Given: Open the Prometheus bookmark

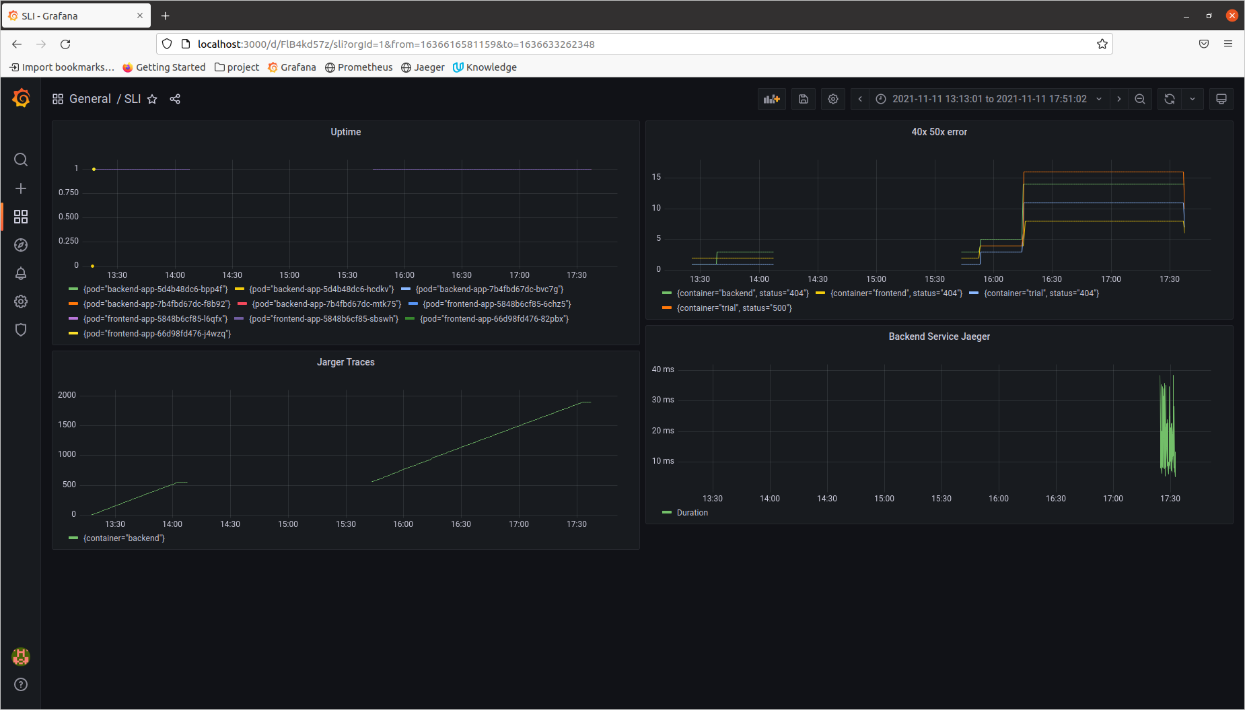Looking at the screenshot, I should click(359, 67).
